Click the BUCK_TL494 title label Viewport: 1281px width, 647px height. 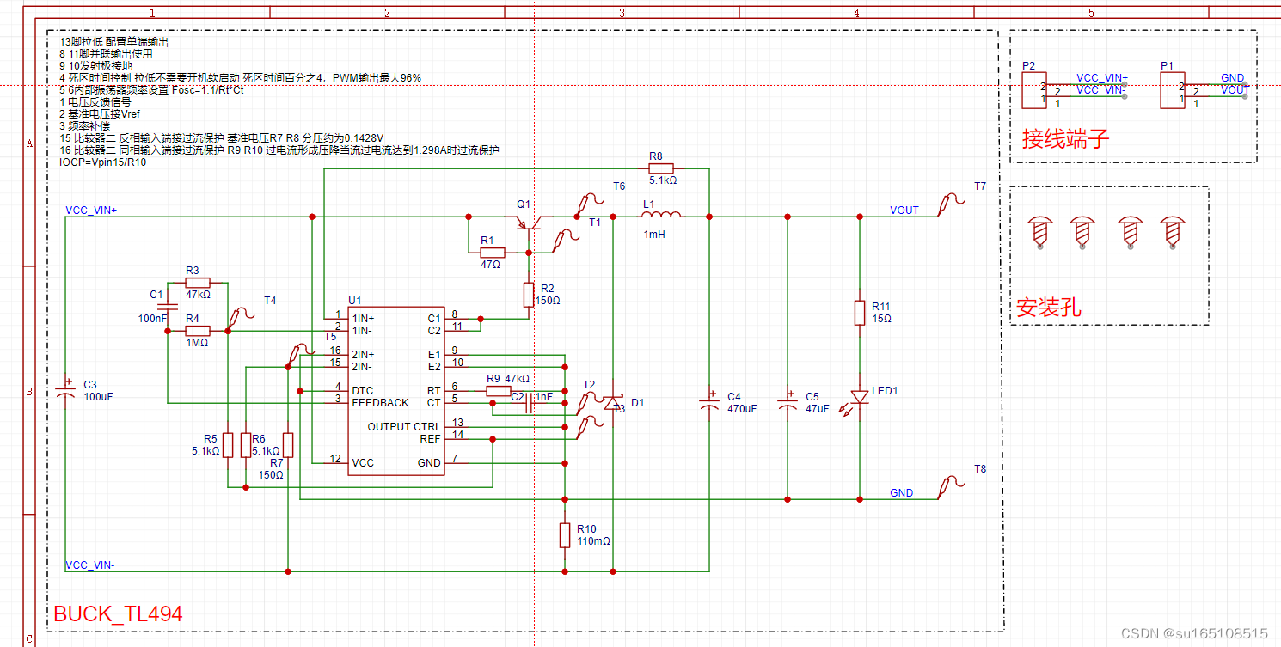click(118, 613)
